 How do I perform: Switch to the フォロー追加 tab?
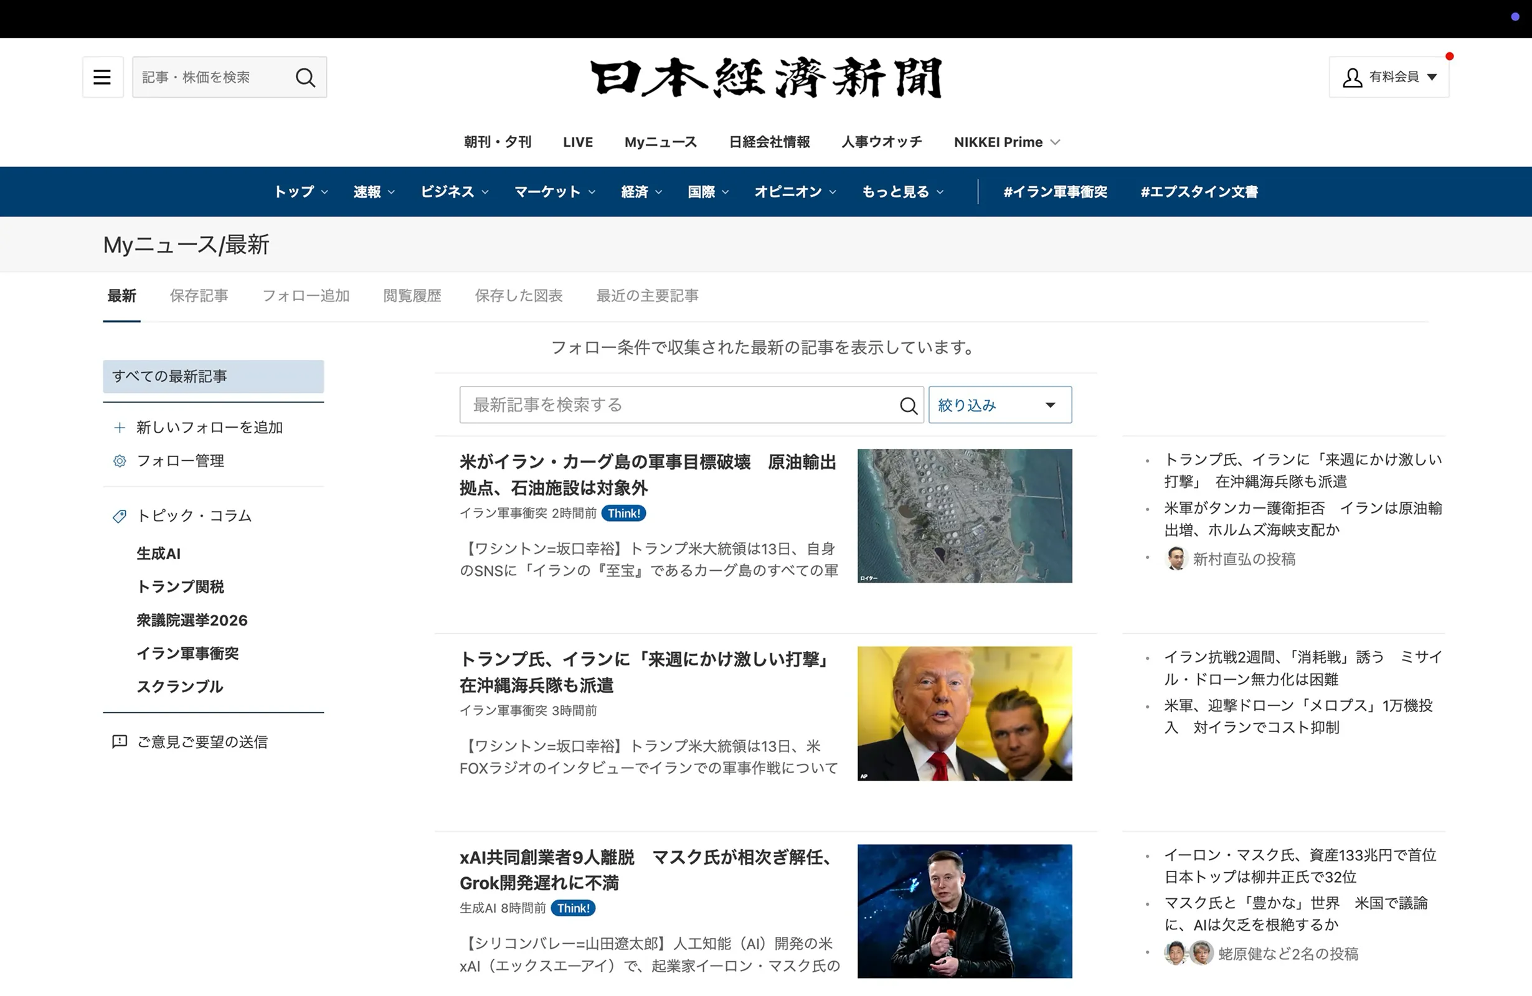(306, 295)
